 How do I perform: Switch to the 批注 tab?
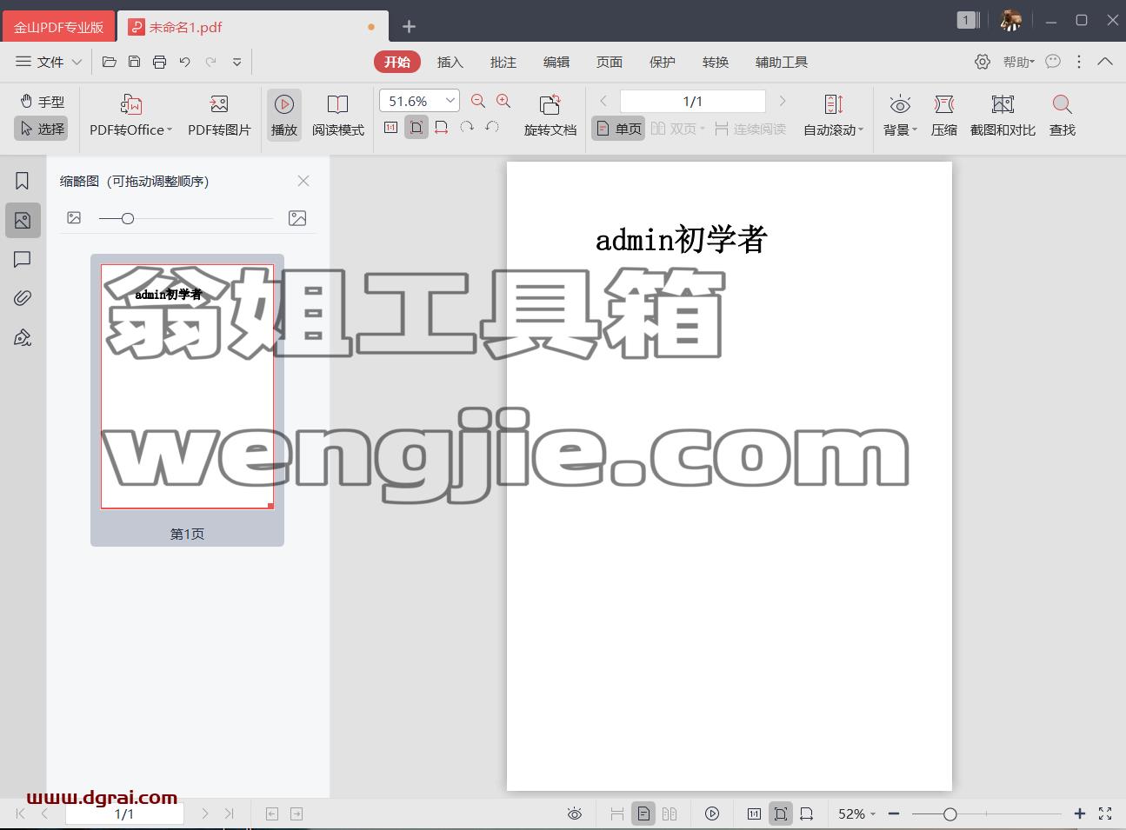pos(503,62)
